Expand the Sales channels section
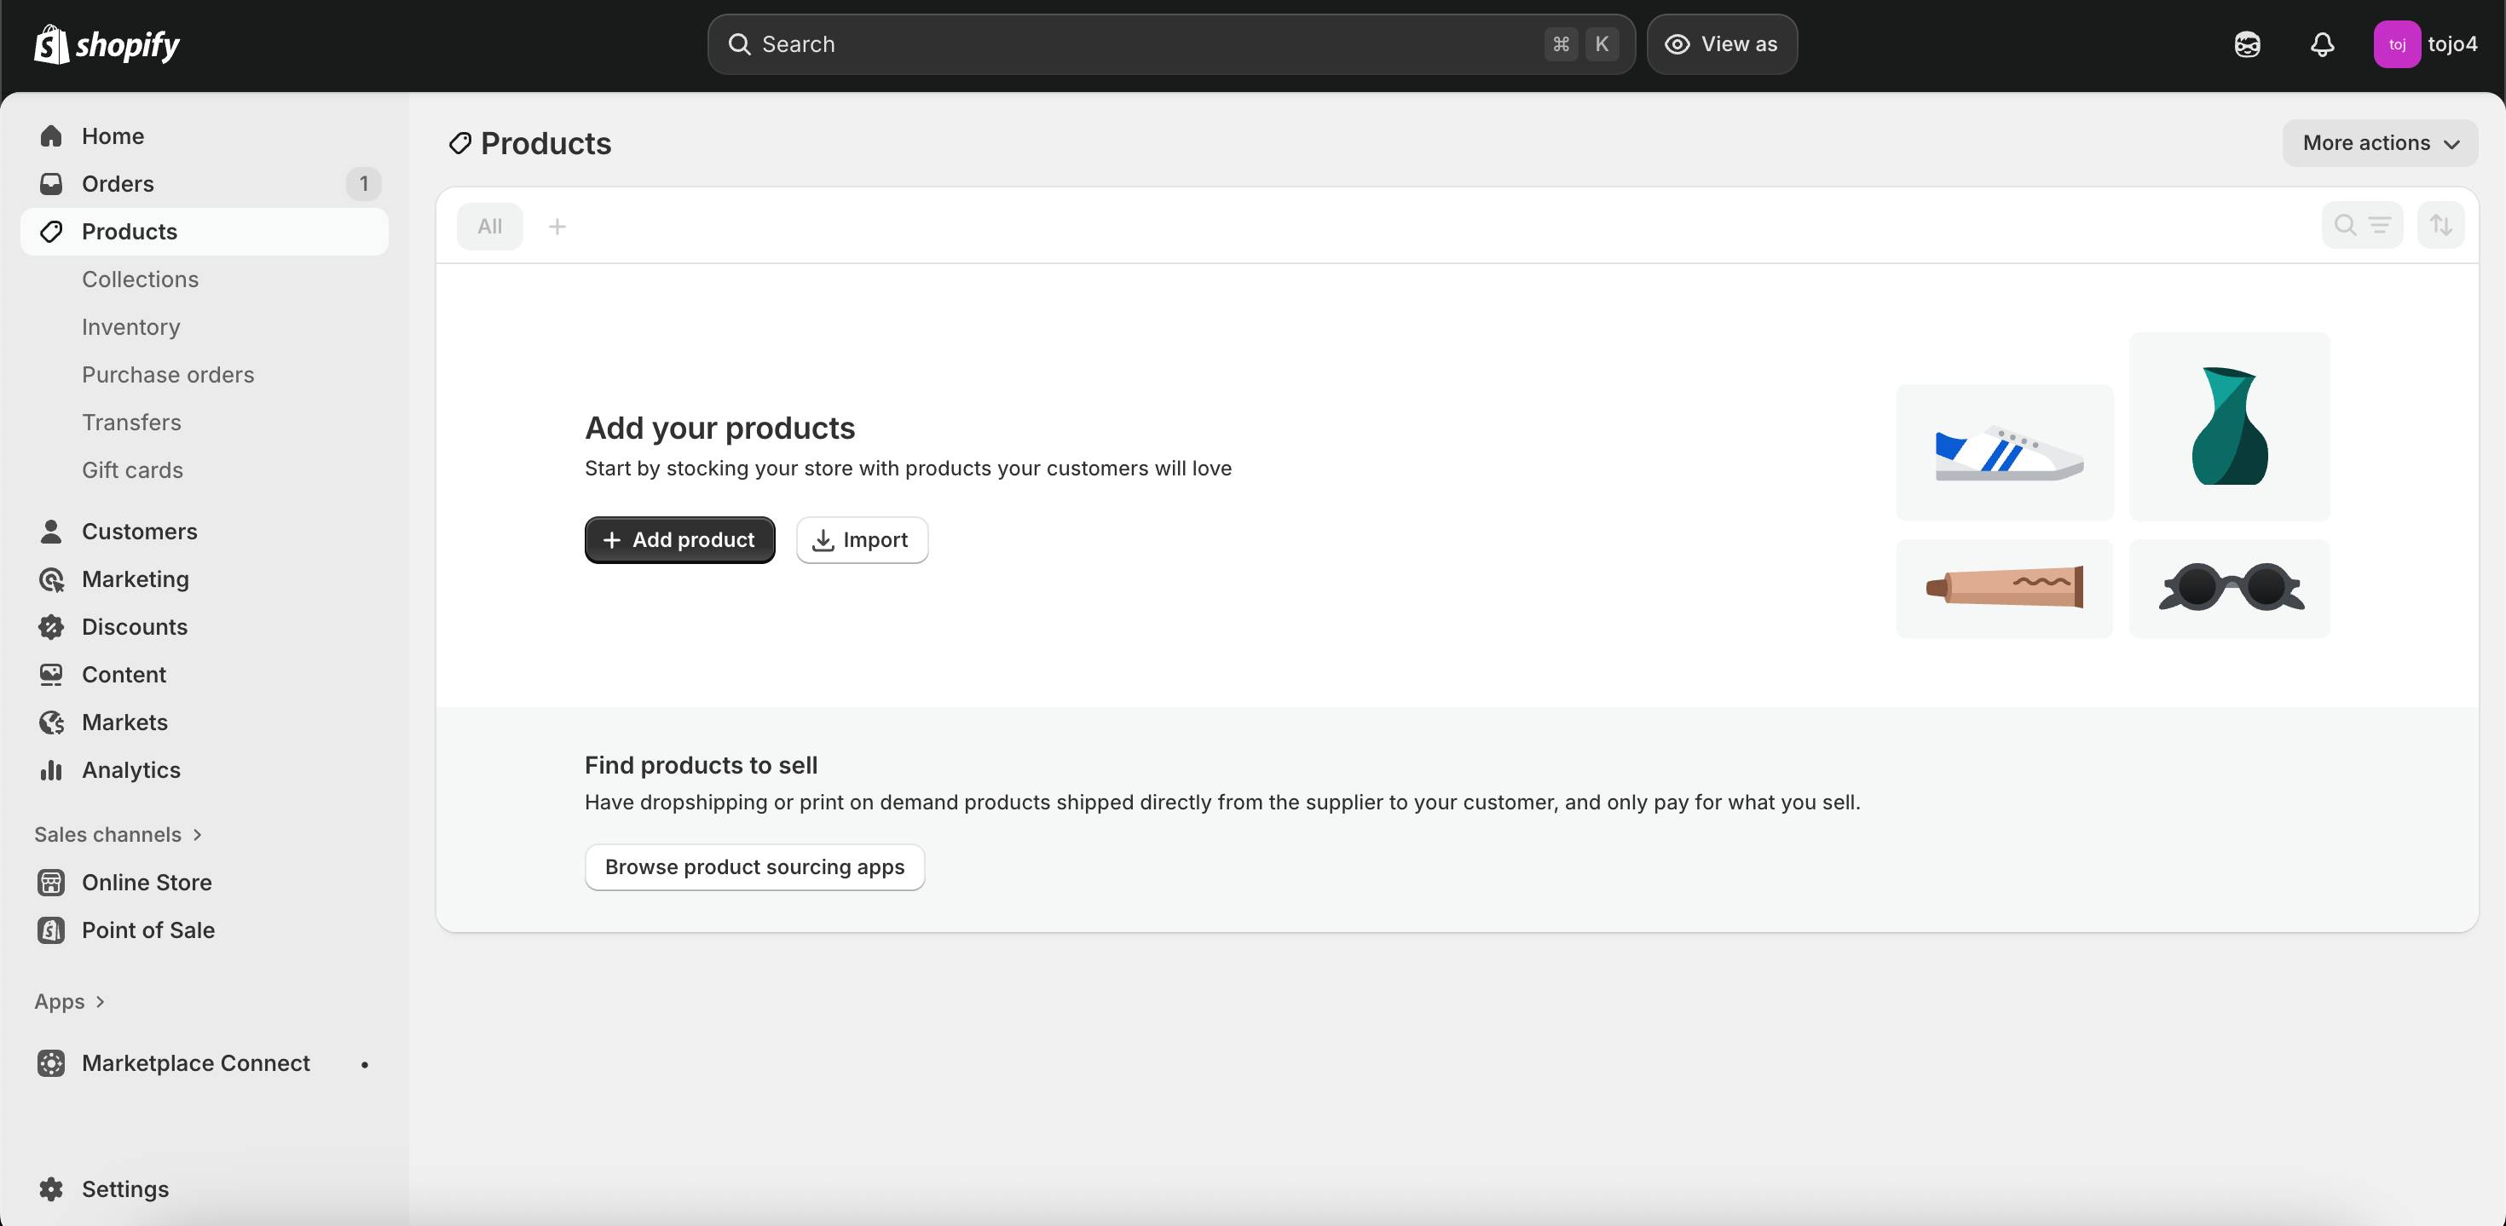The image size is (2506, 1226). coord(118,834)
